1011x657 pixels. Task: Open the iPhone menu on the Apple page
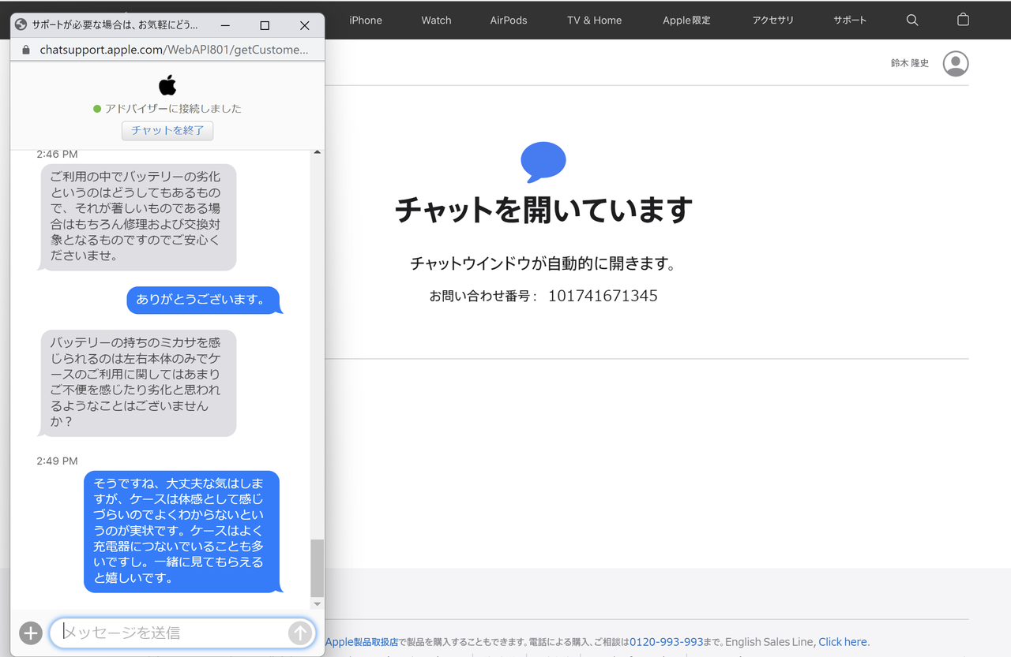(x=366, y=20)
